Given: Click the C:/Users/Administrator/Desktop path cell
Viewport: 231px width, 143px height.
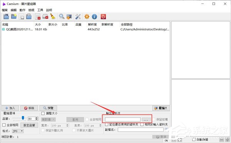Looking at the screenshot, I should click(x=145, y=29).
